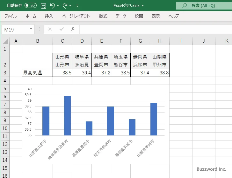This screenshot has height=178, width=232.
Task: Open the 校閲 tab
Action: click(139, 16)
